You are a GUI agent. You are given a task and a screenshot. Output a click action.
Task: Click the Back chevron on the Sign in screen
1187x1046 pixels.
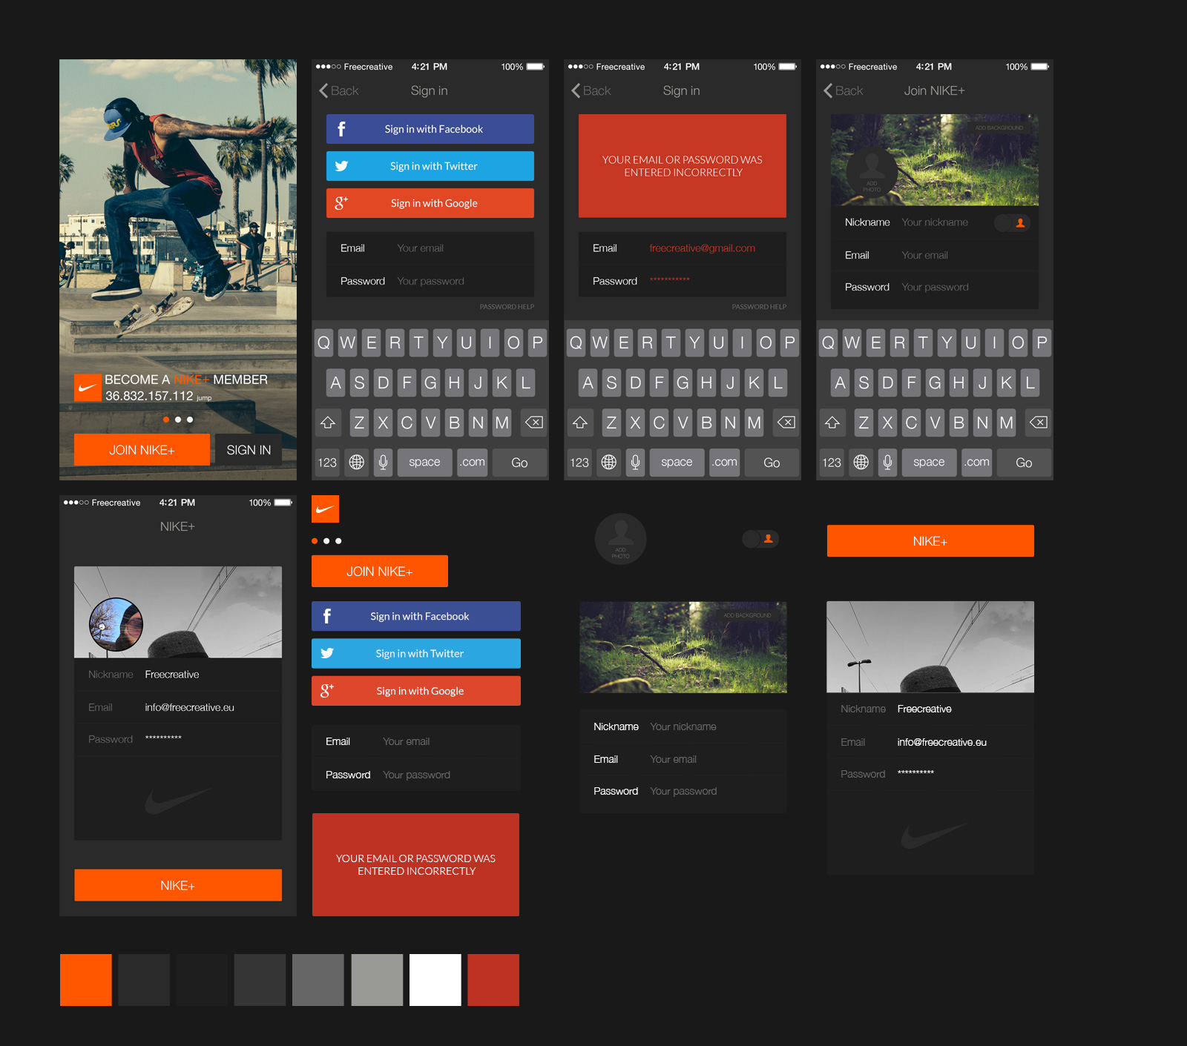coord(324,90)
